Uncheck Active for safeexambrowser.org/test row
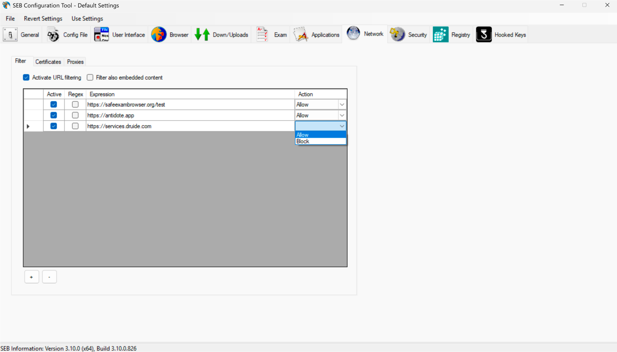Screen dimensions: 617x352 54,104
